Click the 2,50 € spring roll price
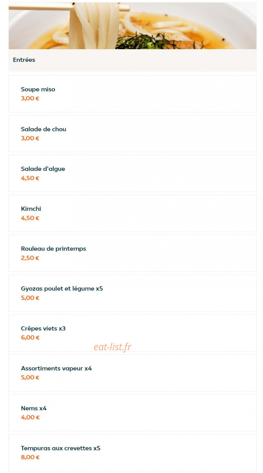Viewport: 263px width, 473px height. tap(30, 258)
